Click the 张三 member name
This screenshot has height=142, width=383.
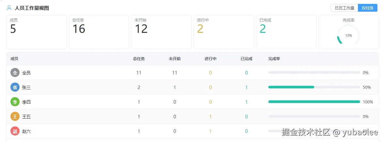26,87
